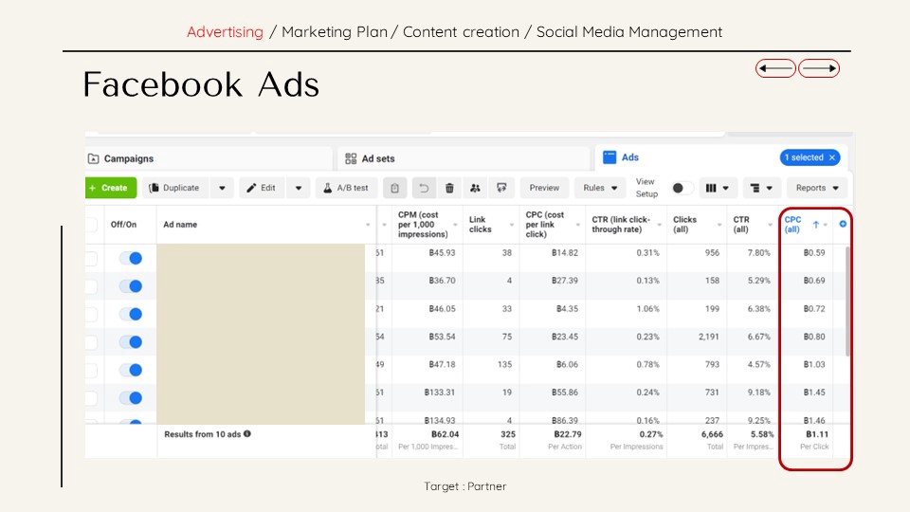Toggle off the ad with CPM ฿36.70
The image size is (910, 512).
(x=131, y=286)
